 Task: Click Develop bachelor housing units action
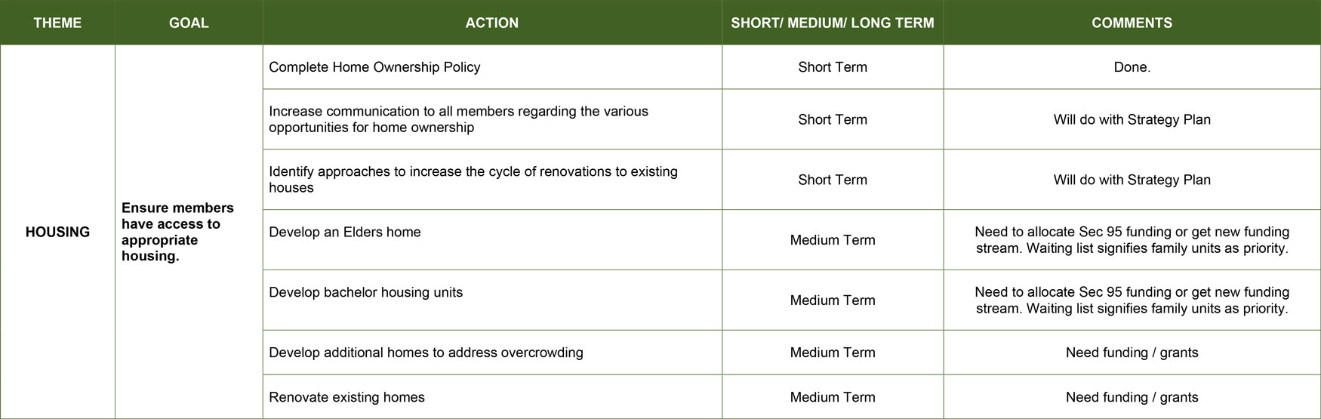366,292
